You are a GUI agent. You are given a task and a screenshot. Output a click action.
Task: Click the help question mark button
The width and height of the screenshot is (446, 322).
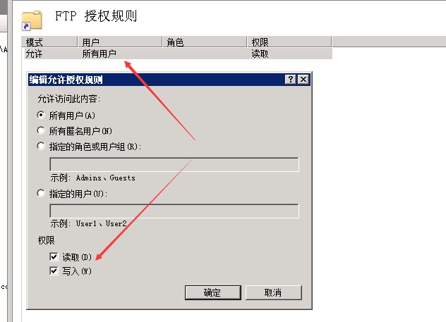click(x=291, y=79)
